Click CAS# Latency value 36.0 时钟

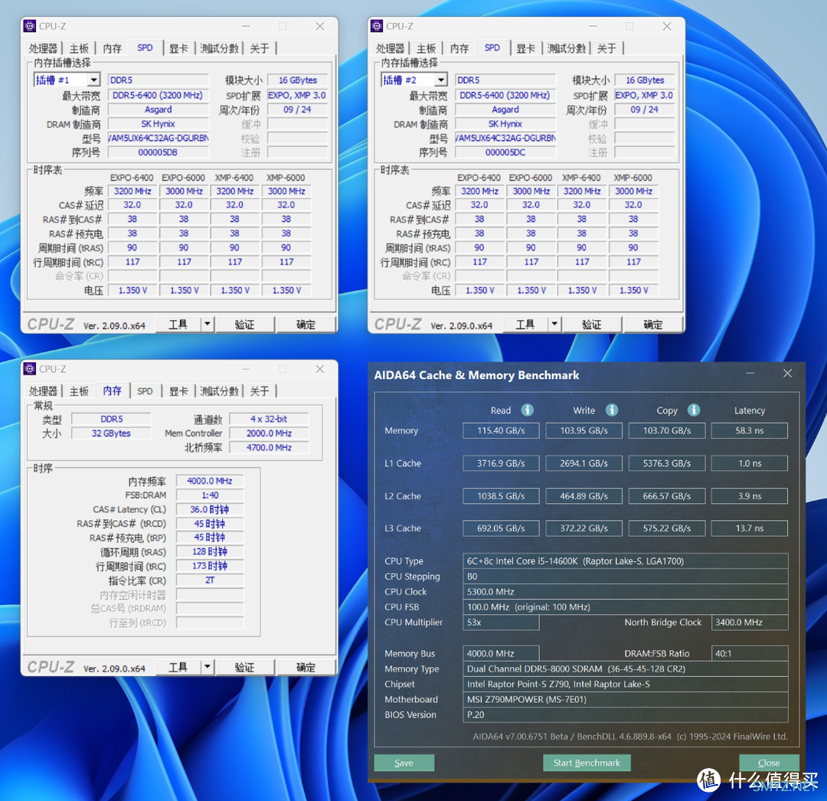210,509
